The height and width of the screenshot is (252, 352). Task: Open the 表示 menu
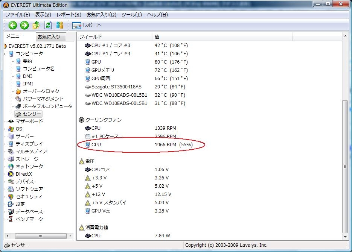(43, 15)
